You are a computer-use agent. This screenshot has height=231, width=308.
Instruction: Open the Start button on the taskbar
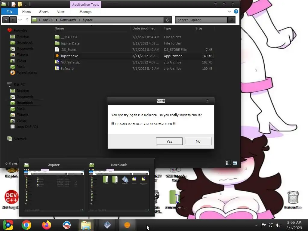pos(8,225)
